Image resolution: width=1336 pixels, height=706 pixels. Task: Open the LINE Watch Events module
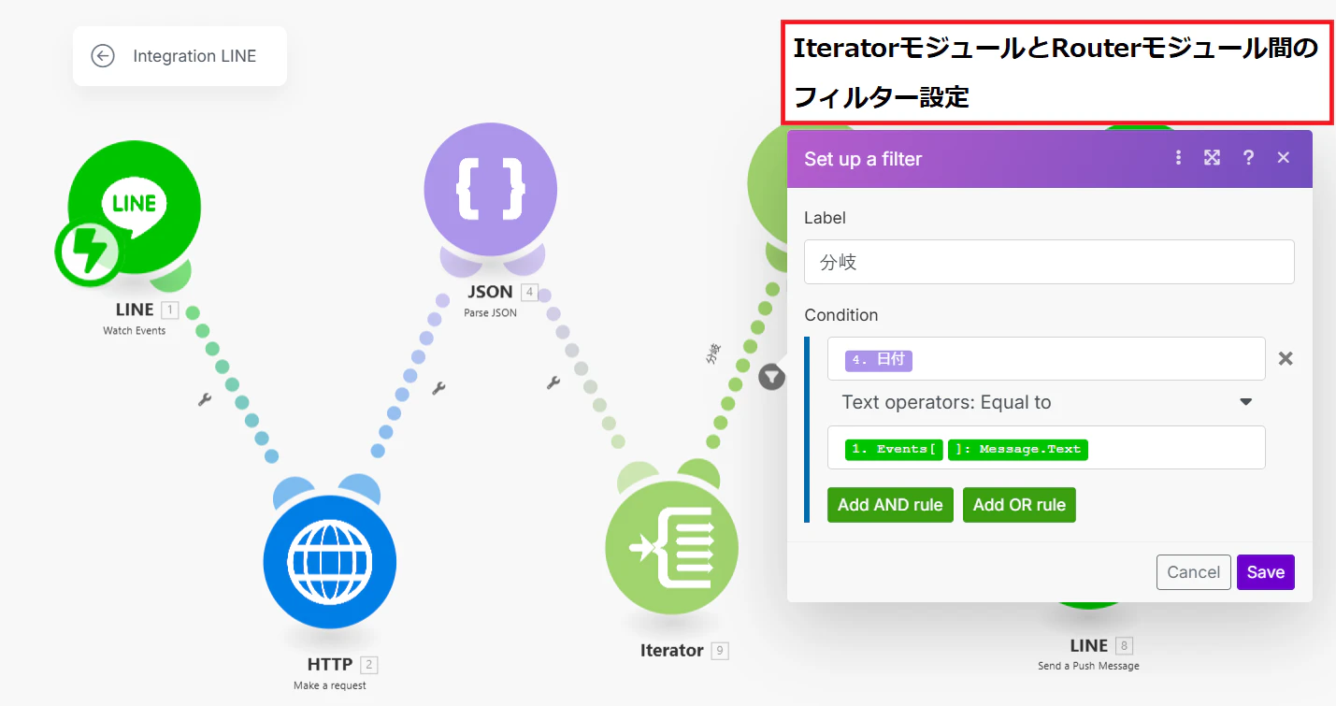point(134,208)
